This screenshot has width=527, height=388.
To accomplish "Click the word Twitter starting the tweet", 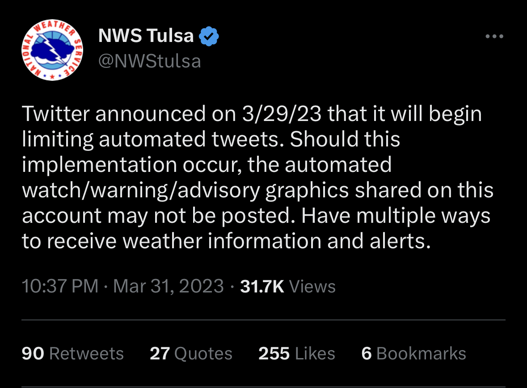I will pos(55,113).
